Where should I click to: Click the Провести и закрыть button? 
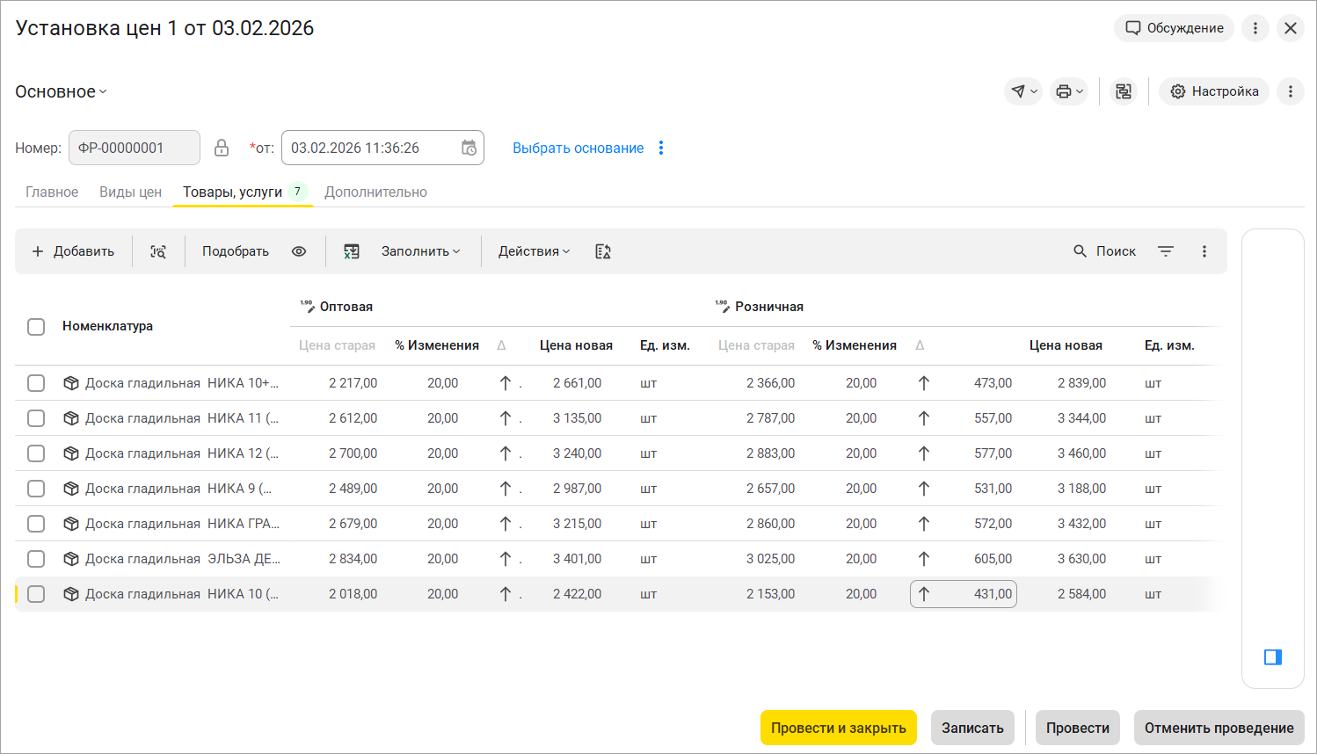pyautogui.click(x=838, y=728)
